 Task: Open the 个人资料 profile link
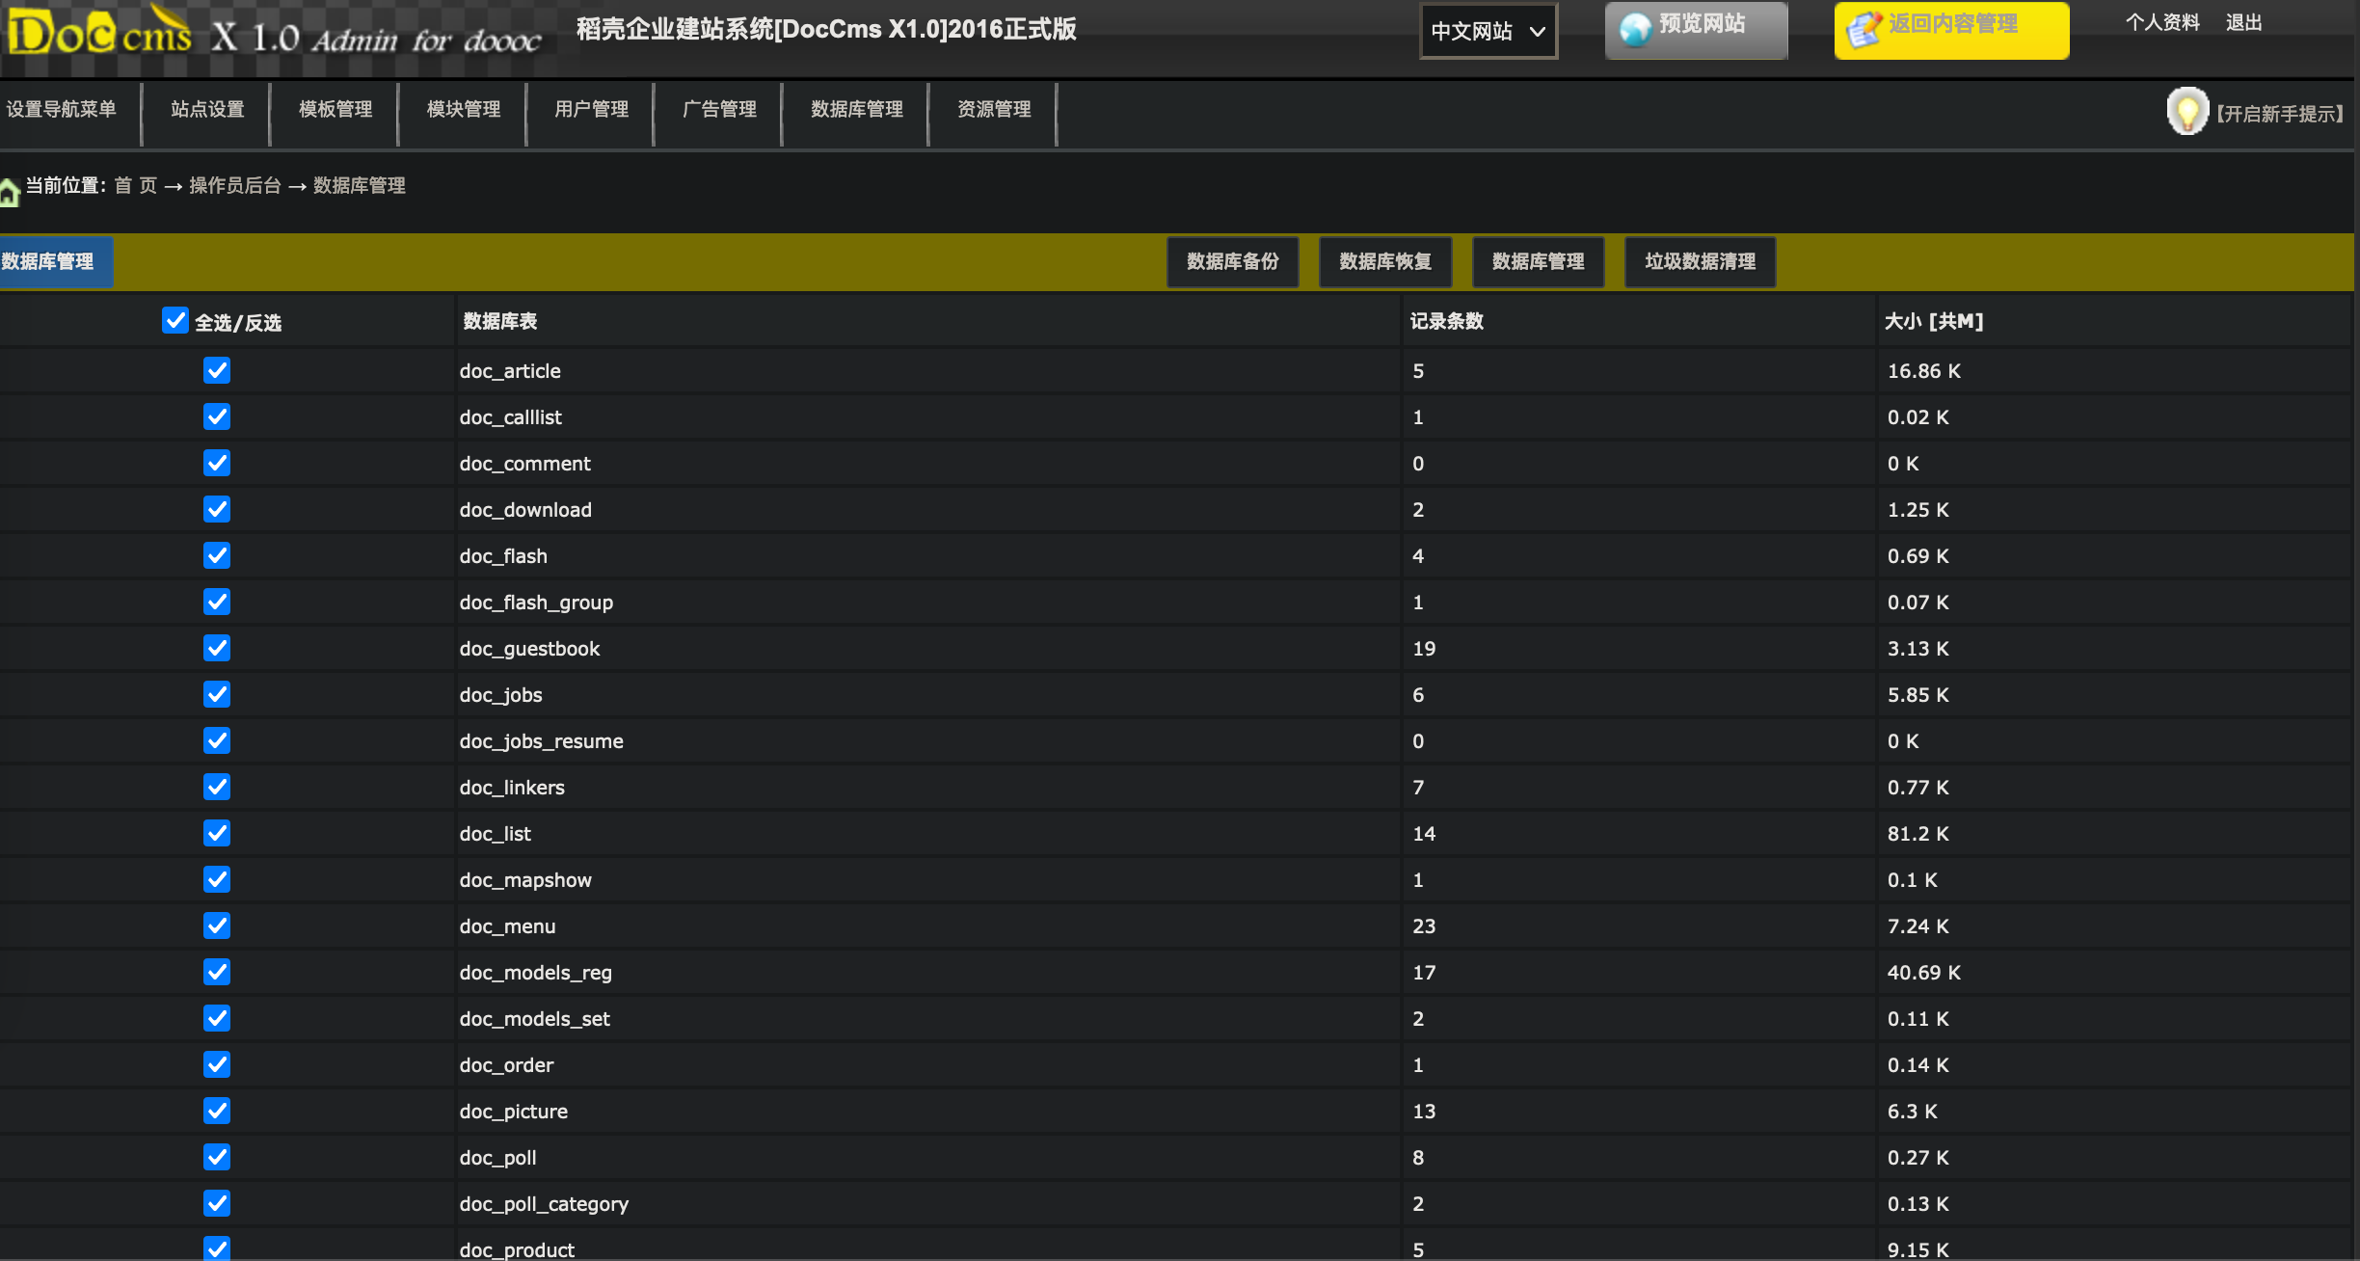point(2162,23)
